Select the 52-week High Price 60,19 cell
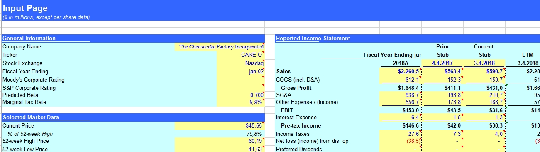Screen dimensions: 540x152 [x=220, y=141]
